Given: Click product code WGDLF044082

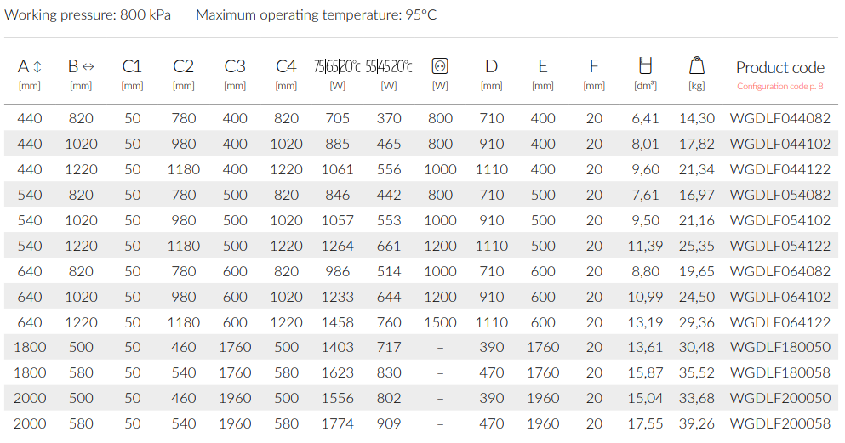Looking at the screenshot, I should [779, 118].
